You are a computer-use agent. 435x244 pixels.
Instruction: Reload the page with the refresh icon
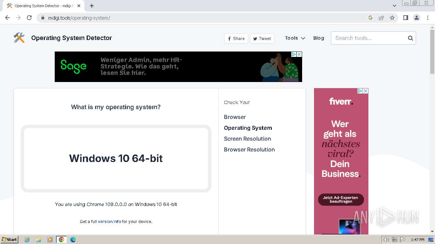pos(29,18)
